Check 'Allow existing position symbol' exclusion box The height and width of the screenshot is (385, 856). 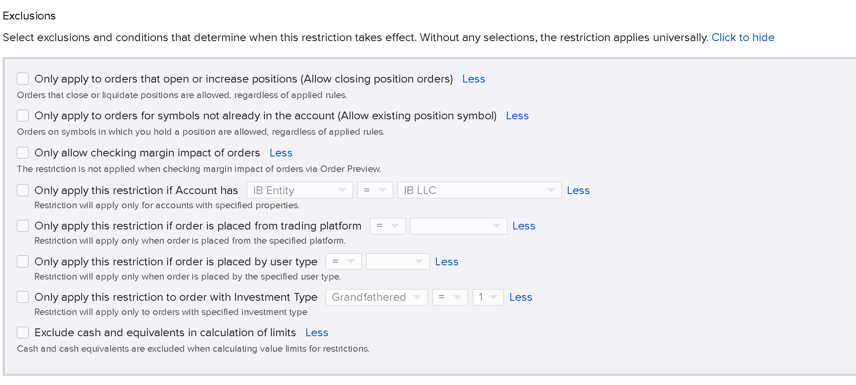(x=23, y=115)
